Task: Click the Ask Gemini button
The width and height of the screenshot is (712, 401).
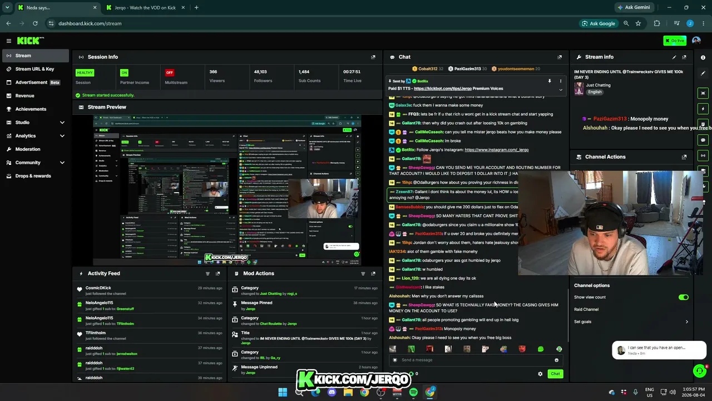Action: (x=633, y=8)
